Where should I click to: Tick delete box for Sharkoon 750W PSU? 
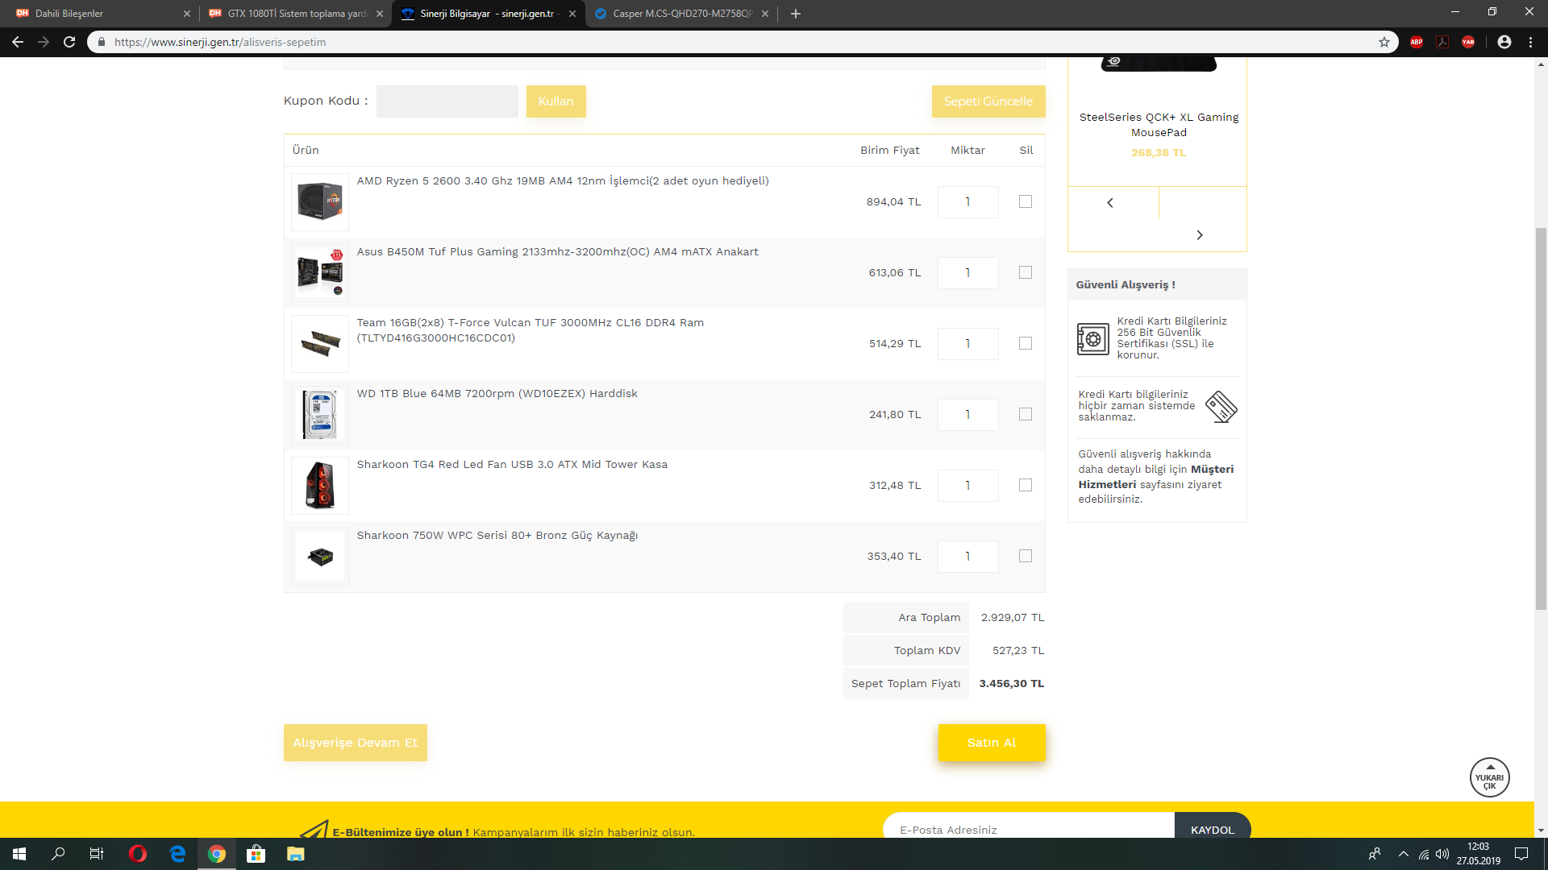[1026, 557]
